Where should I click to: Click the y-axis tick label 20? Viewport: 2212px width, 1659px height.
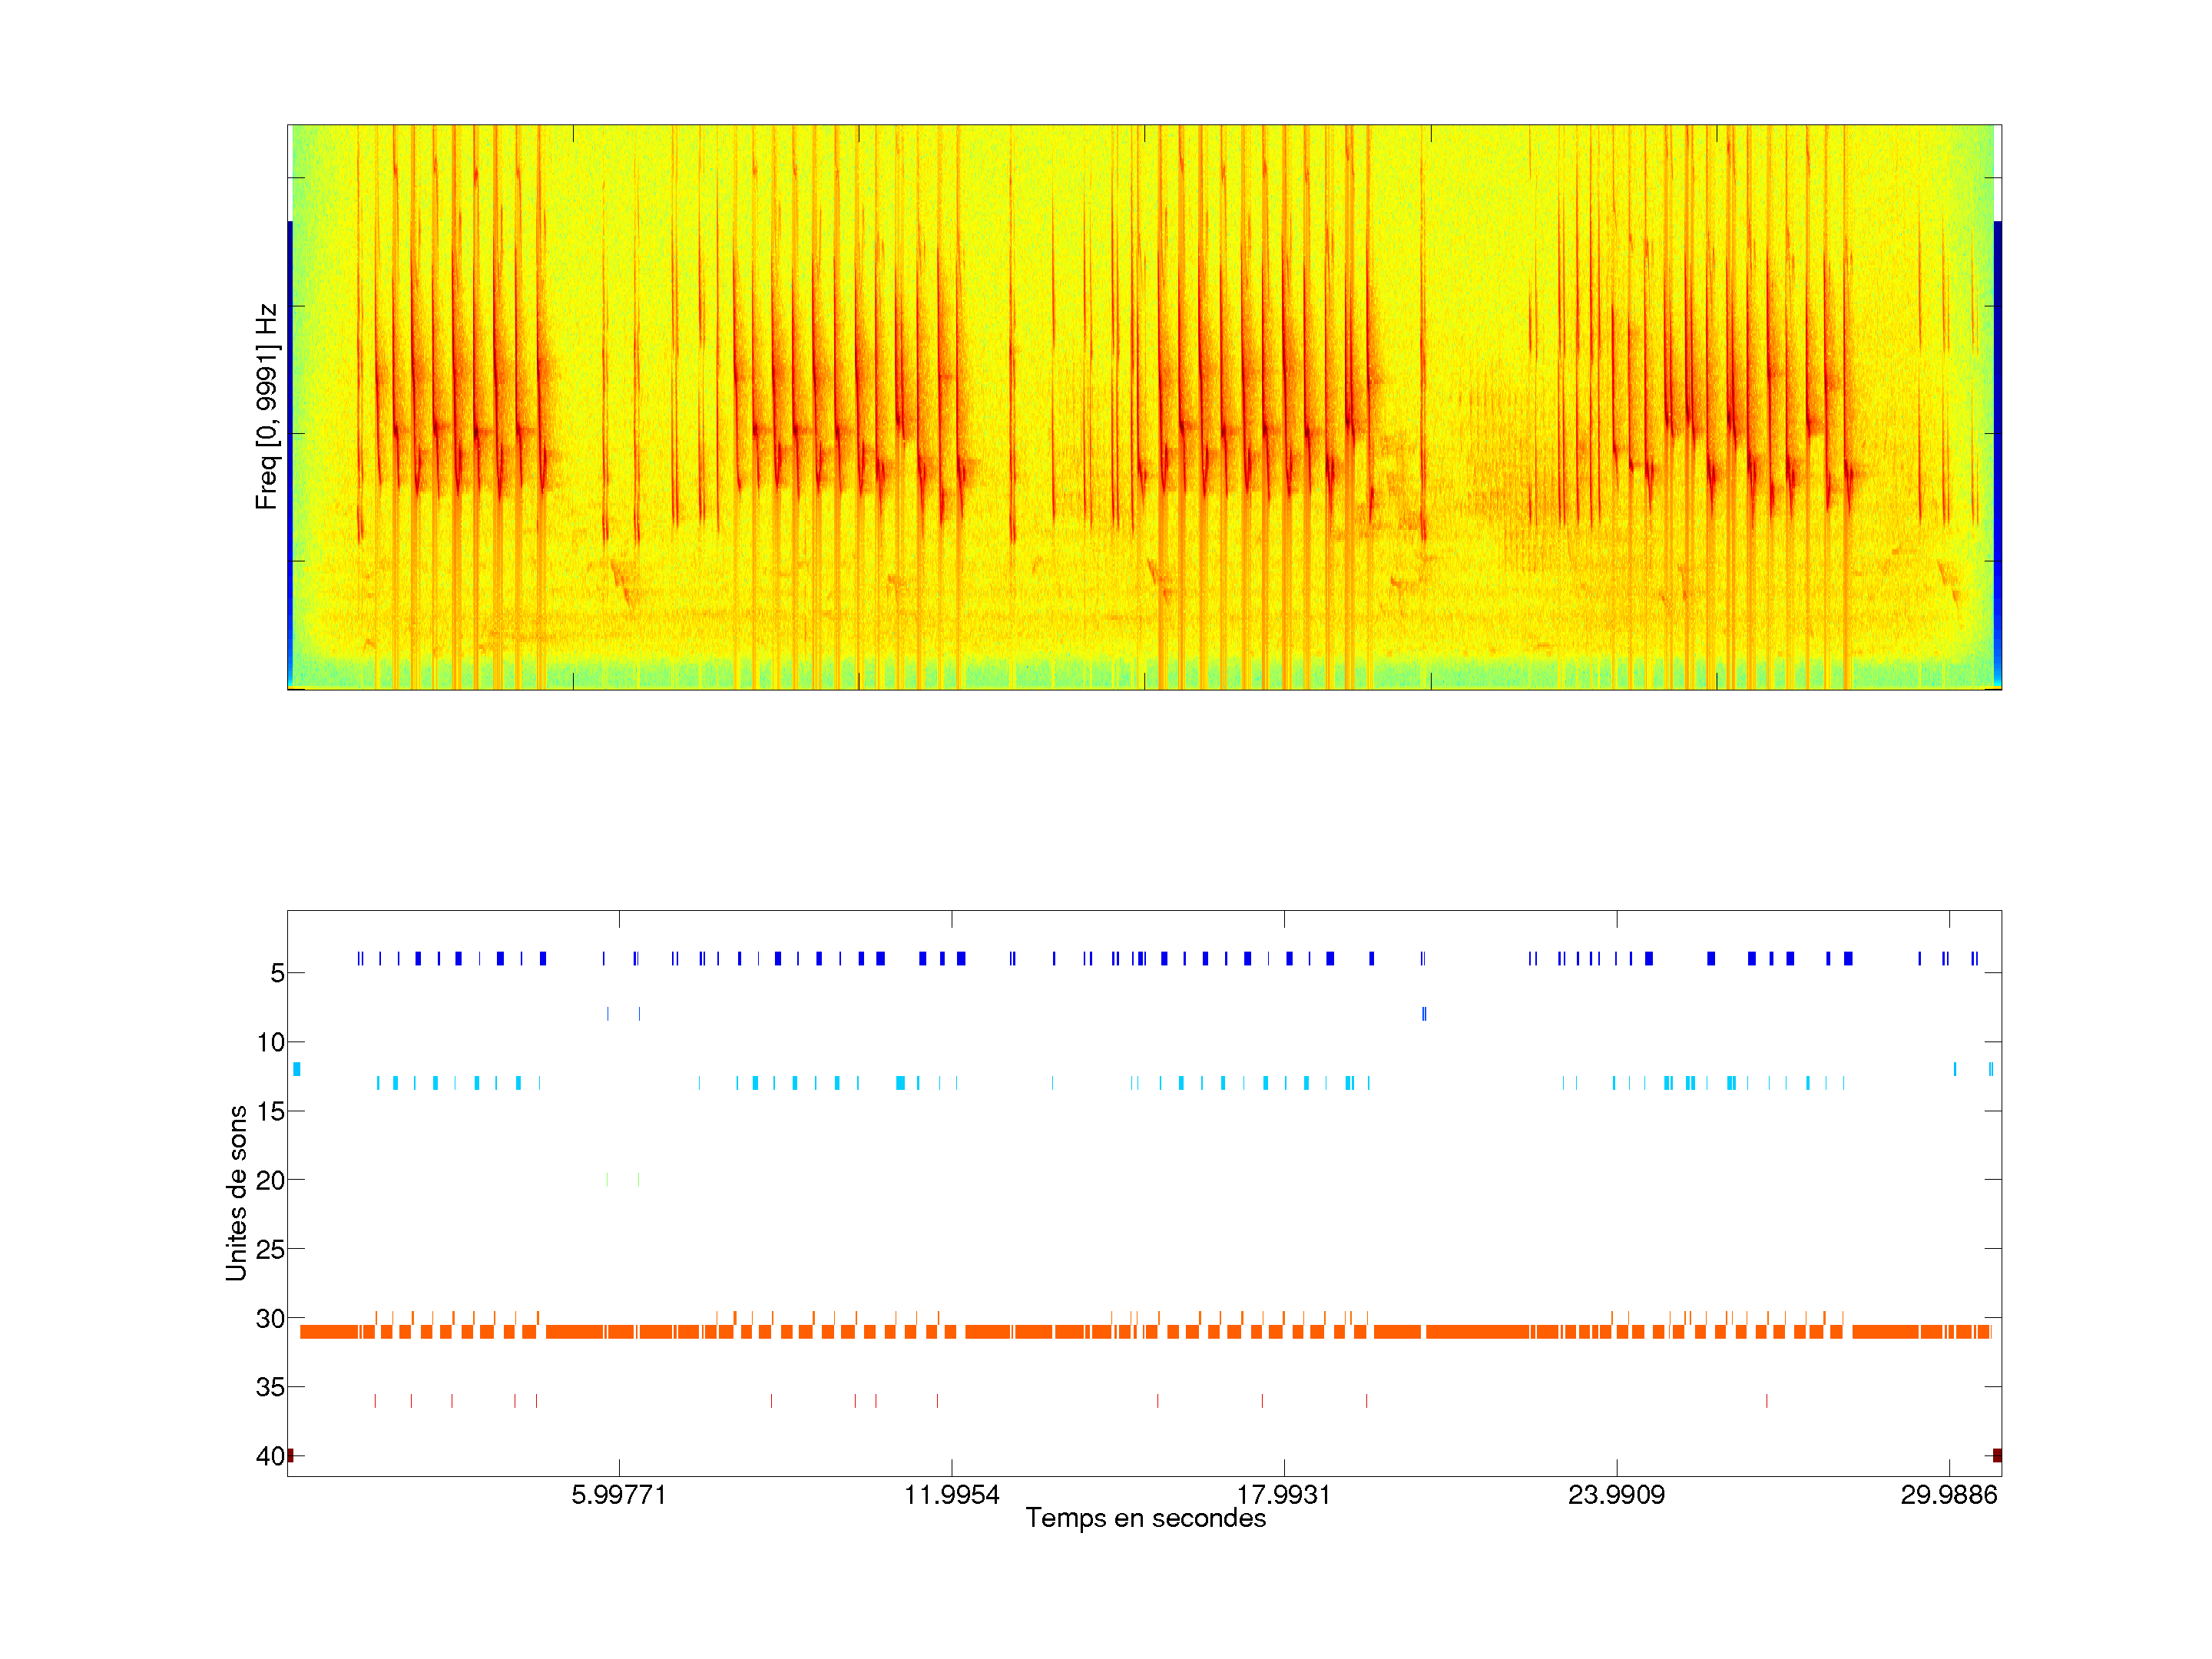coord(270,1181)
